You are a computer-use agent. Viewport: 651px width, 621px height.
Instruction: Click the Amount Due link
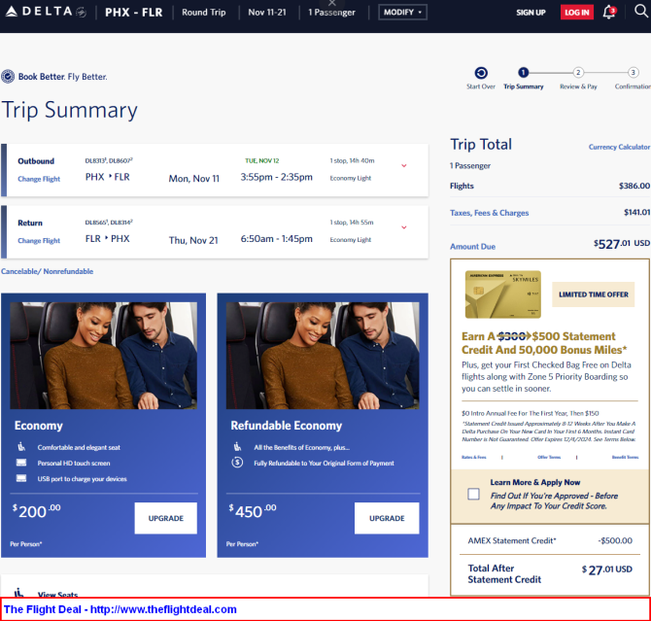point(472,247)
